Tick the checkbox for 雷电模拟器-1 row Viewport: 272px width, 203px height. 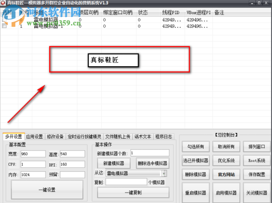pyautogui.click(x=4, y=26)
